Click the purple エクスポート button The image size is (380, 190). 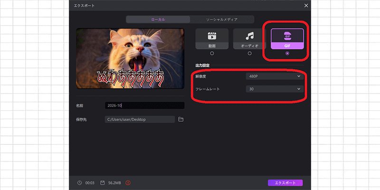[x=285, y=183]
